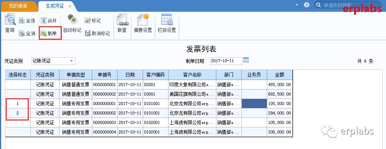Switch to 我的桌面 tab
The width and height of the screenshot is (386, 149).
[x=18, y=6]
